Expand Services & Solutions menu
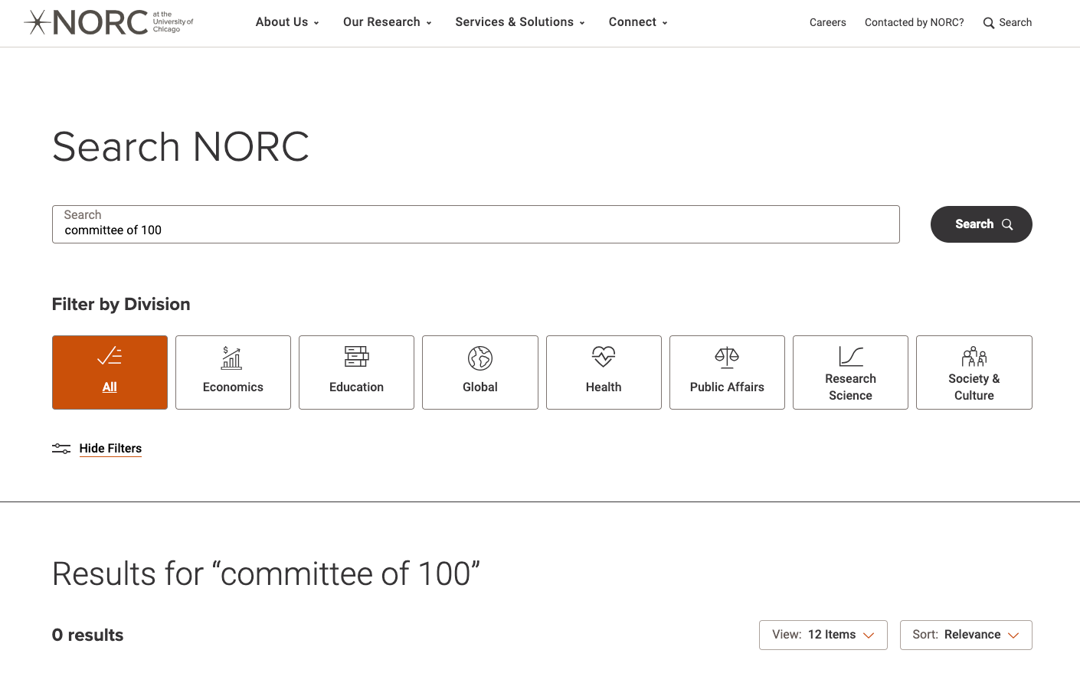Screen dimensions: 1080x673 [x=520, y=22]
